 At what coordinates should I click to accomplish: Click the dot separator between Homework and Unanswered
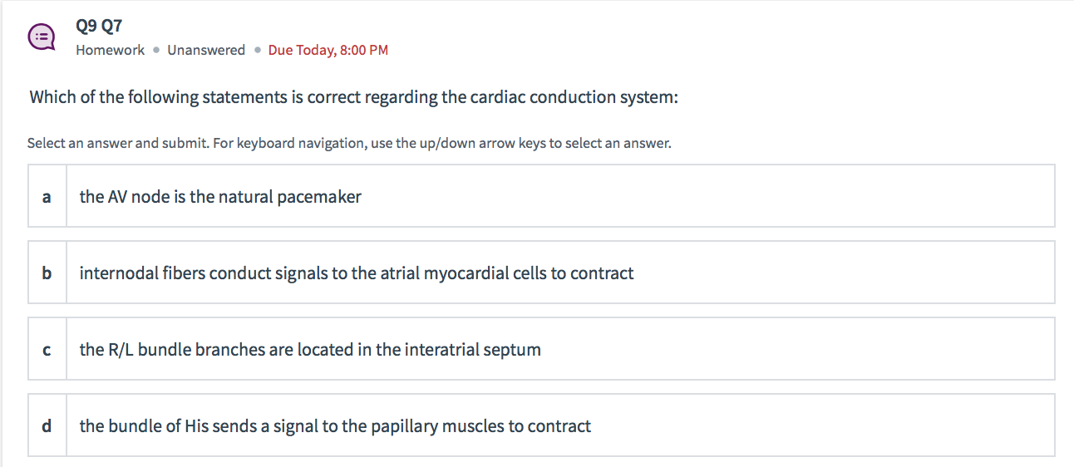point(156,50)
